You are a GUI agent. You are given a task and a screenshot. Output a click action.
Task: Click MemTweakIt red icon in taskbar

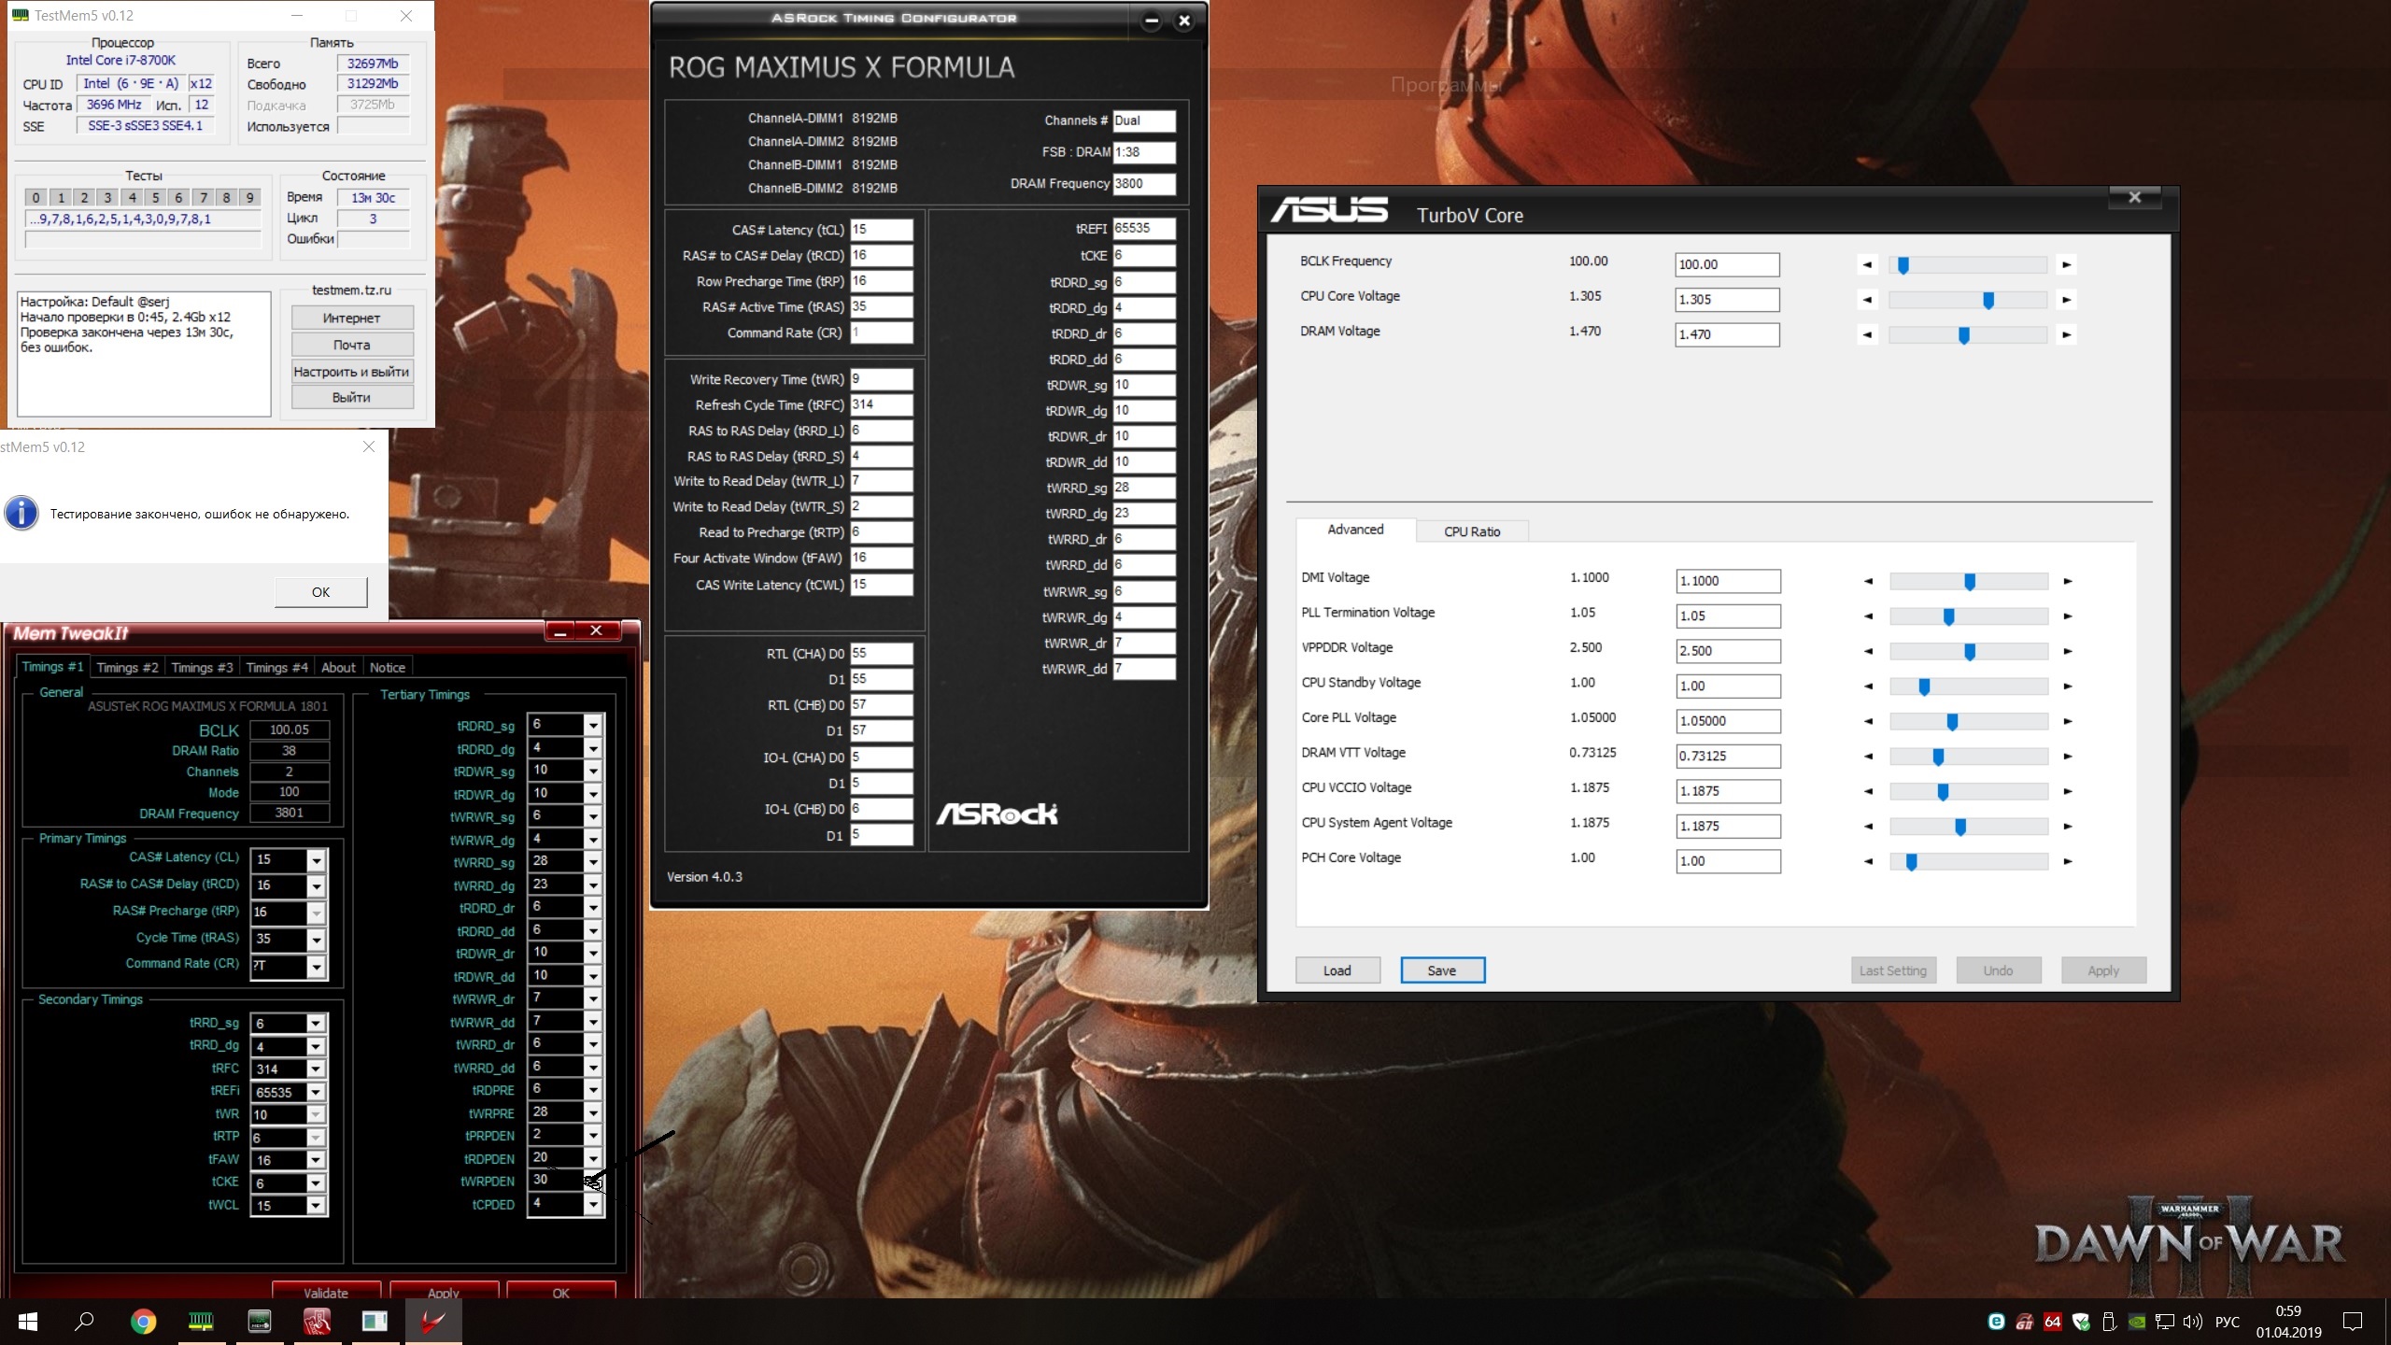[317, 1321]
